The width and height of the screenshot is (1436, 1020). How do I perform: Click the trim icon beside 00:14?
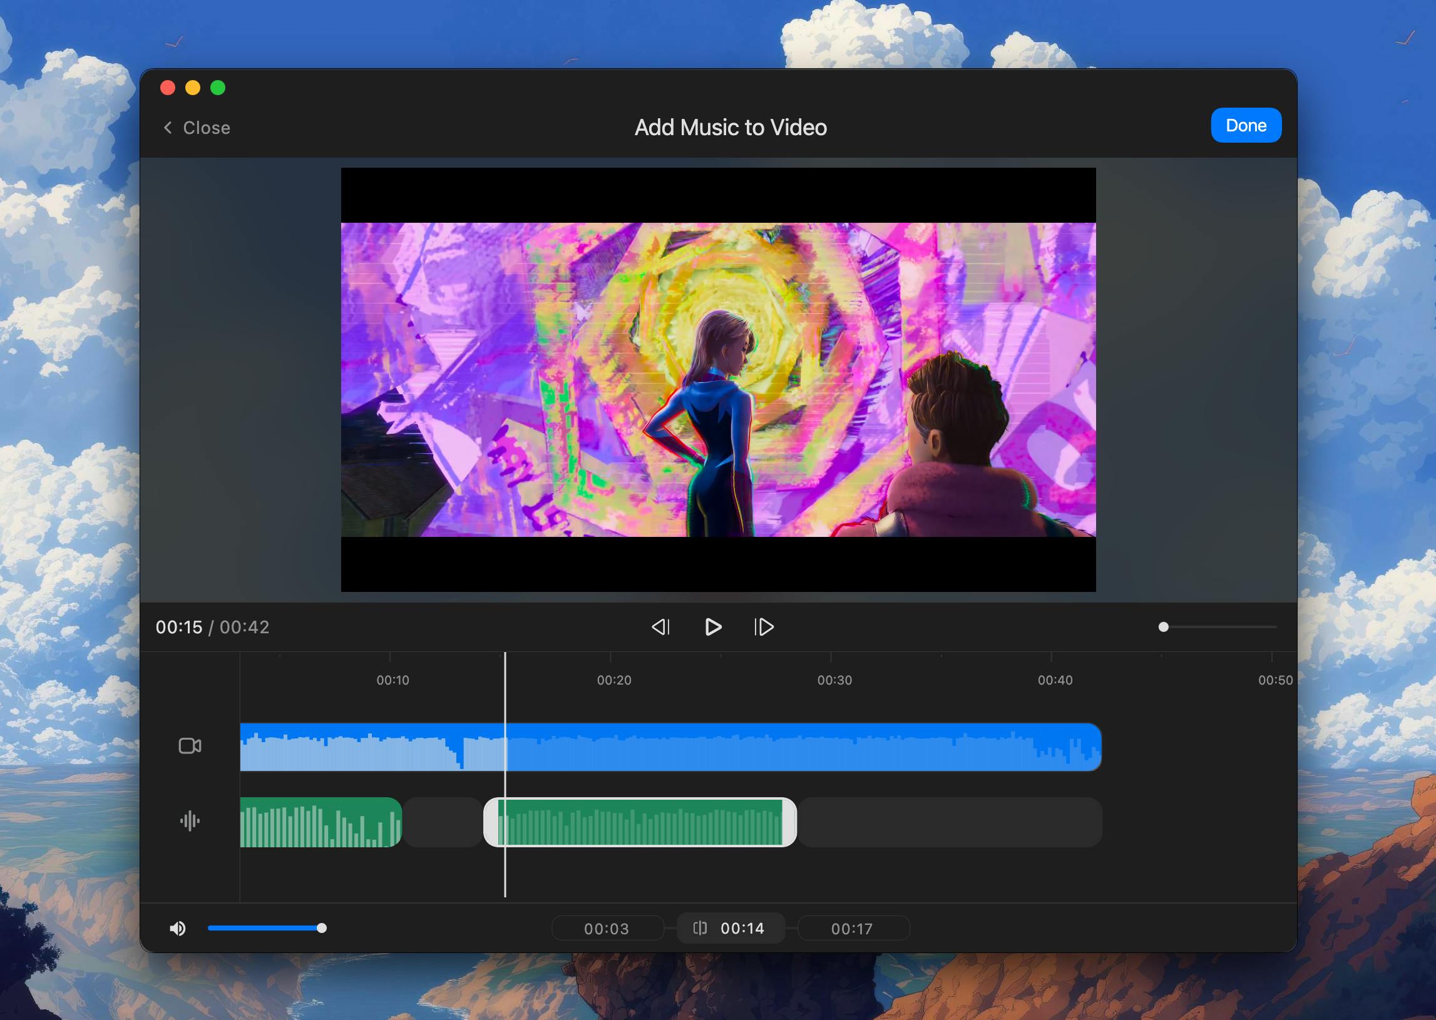click(x=700, y=928)
